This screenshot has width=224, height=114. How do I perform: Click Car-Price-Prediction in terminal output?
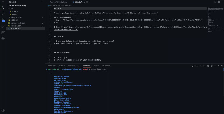tap(63, 89)
